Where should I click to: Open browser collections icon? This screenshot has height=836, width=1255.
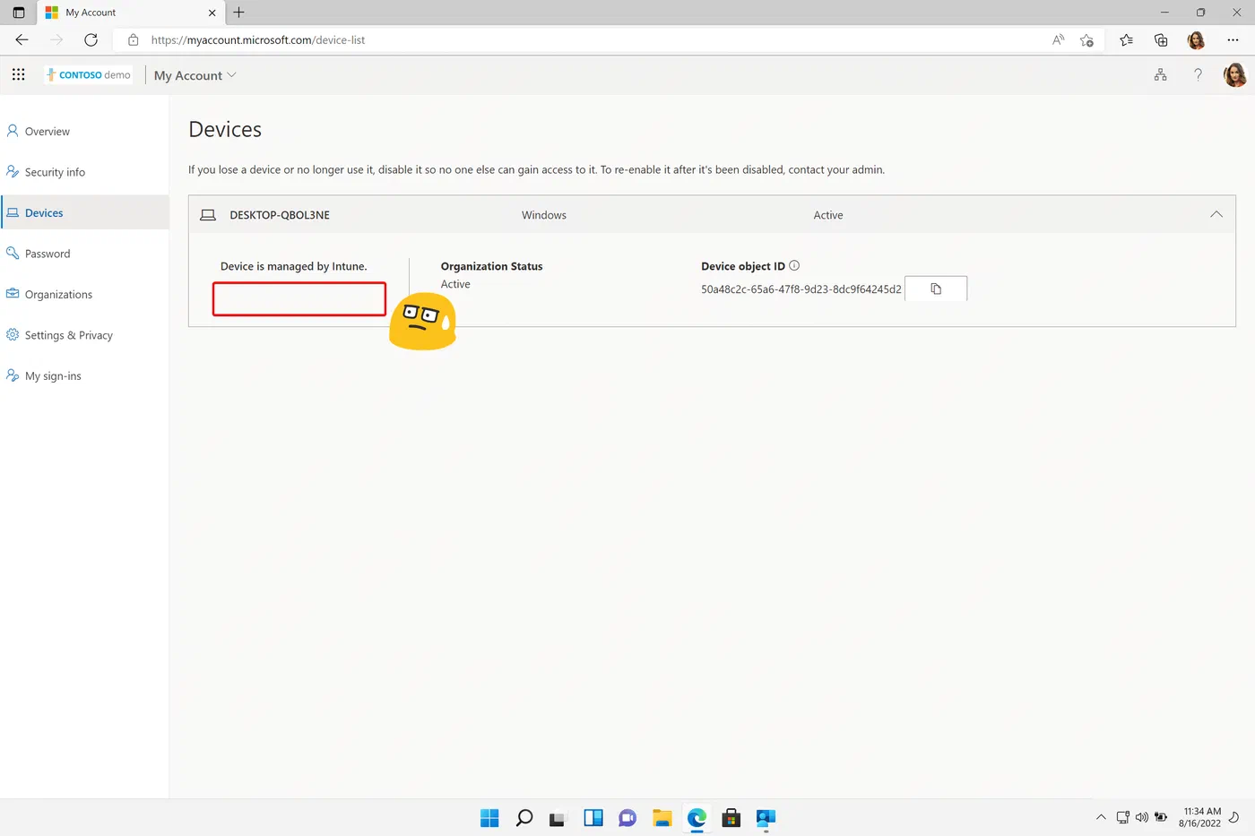(x=1161, y=39)
